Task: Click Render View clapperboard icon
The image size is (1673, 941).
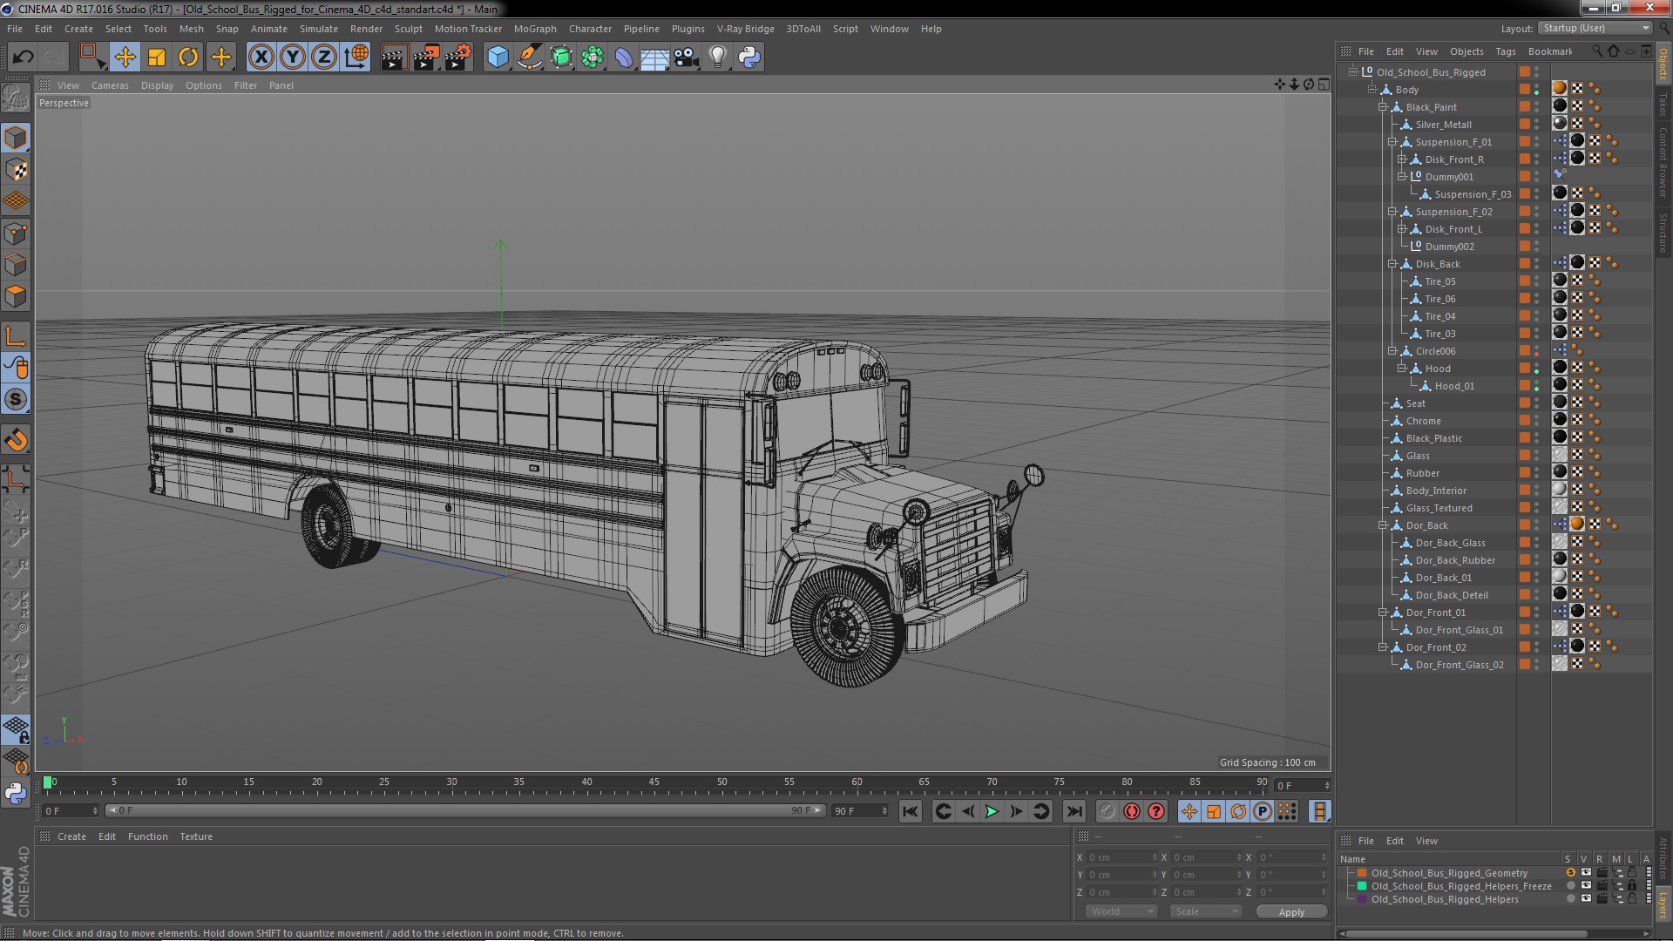Action: [x=394, y=58]
